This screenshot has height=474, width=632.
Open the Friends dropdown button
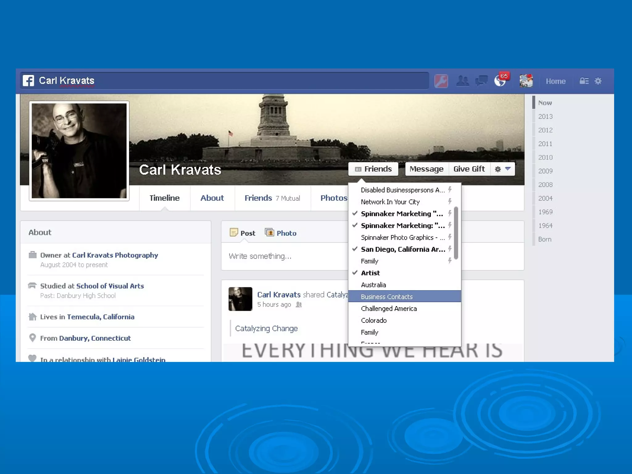click(373, 169)
